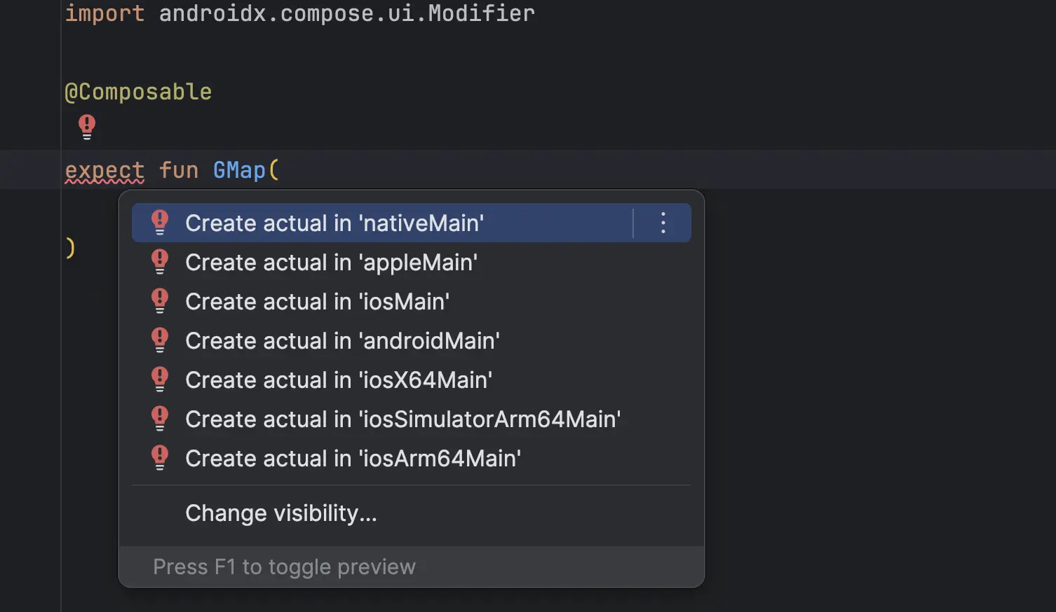Screen dimensions: 1056x612
Task: Select 'Create actual in iosMain'
Action: pos(317,301)
